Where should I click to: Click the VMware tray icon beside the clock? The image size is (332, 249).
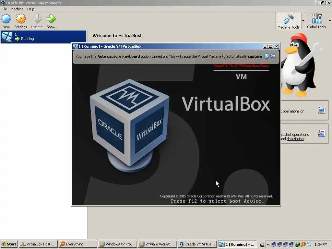[309, 244]
